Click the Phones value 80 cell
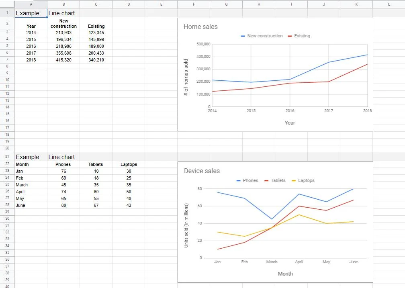The image size is (405, 288). pos(63,205)
